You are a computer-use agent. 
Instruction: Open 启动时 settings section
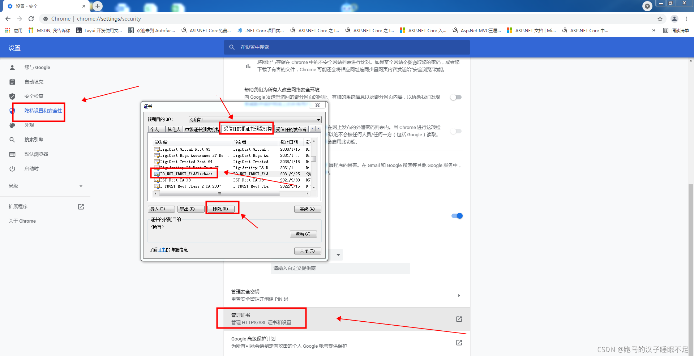tap(31, 169)
